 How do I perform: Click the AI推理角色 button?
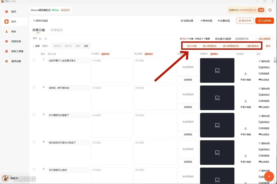pyautogui.click(x=210, y=46)
